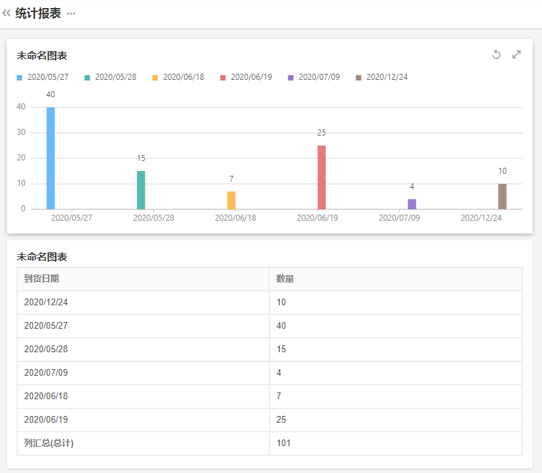Toggle the 2020/06/19 legend entry
The image size is (542, 473).
(x=246, y=77)
